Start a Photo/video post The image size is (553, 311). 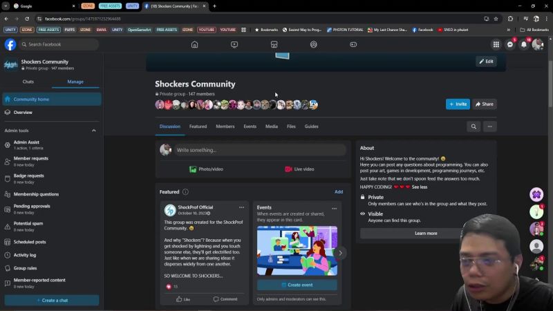pos(206,169)
